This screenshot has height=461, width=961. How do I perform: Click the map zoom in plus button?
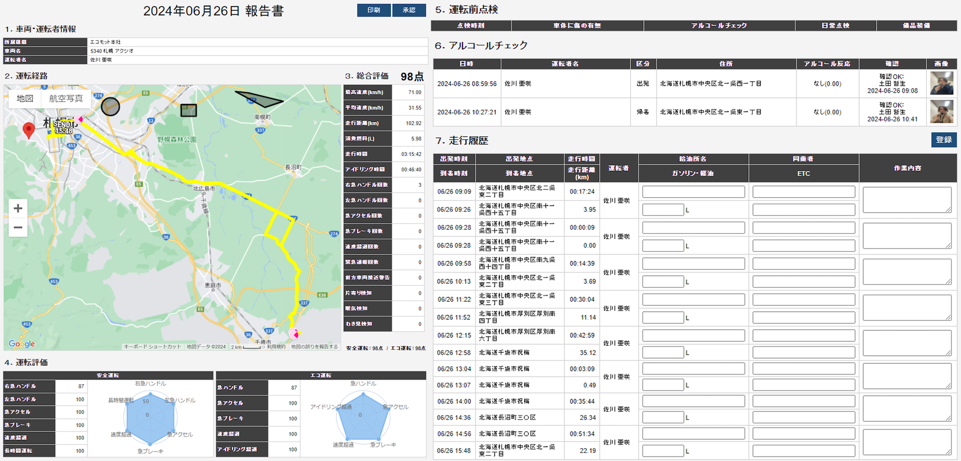(x=18, y=208)
